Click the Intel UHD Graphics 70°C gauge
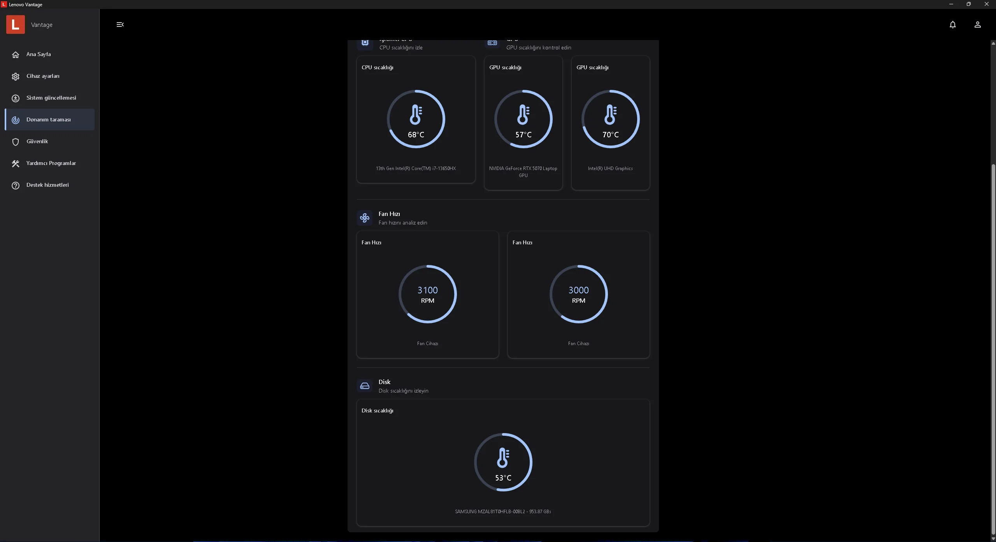Screen dimensions: 996x542 610,119
